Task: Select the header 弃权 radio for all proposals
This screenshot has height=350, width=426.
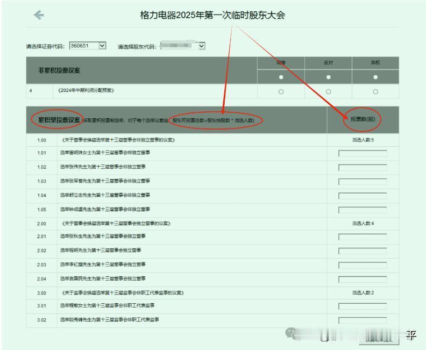Action: point(375,77)
